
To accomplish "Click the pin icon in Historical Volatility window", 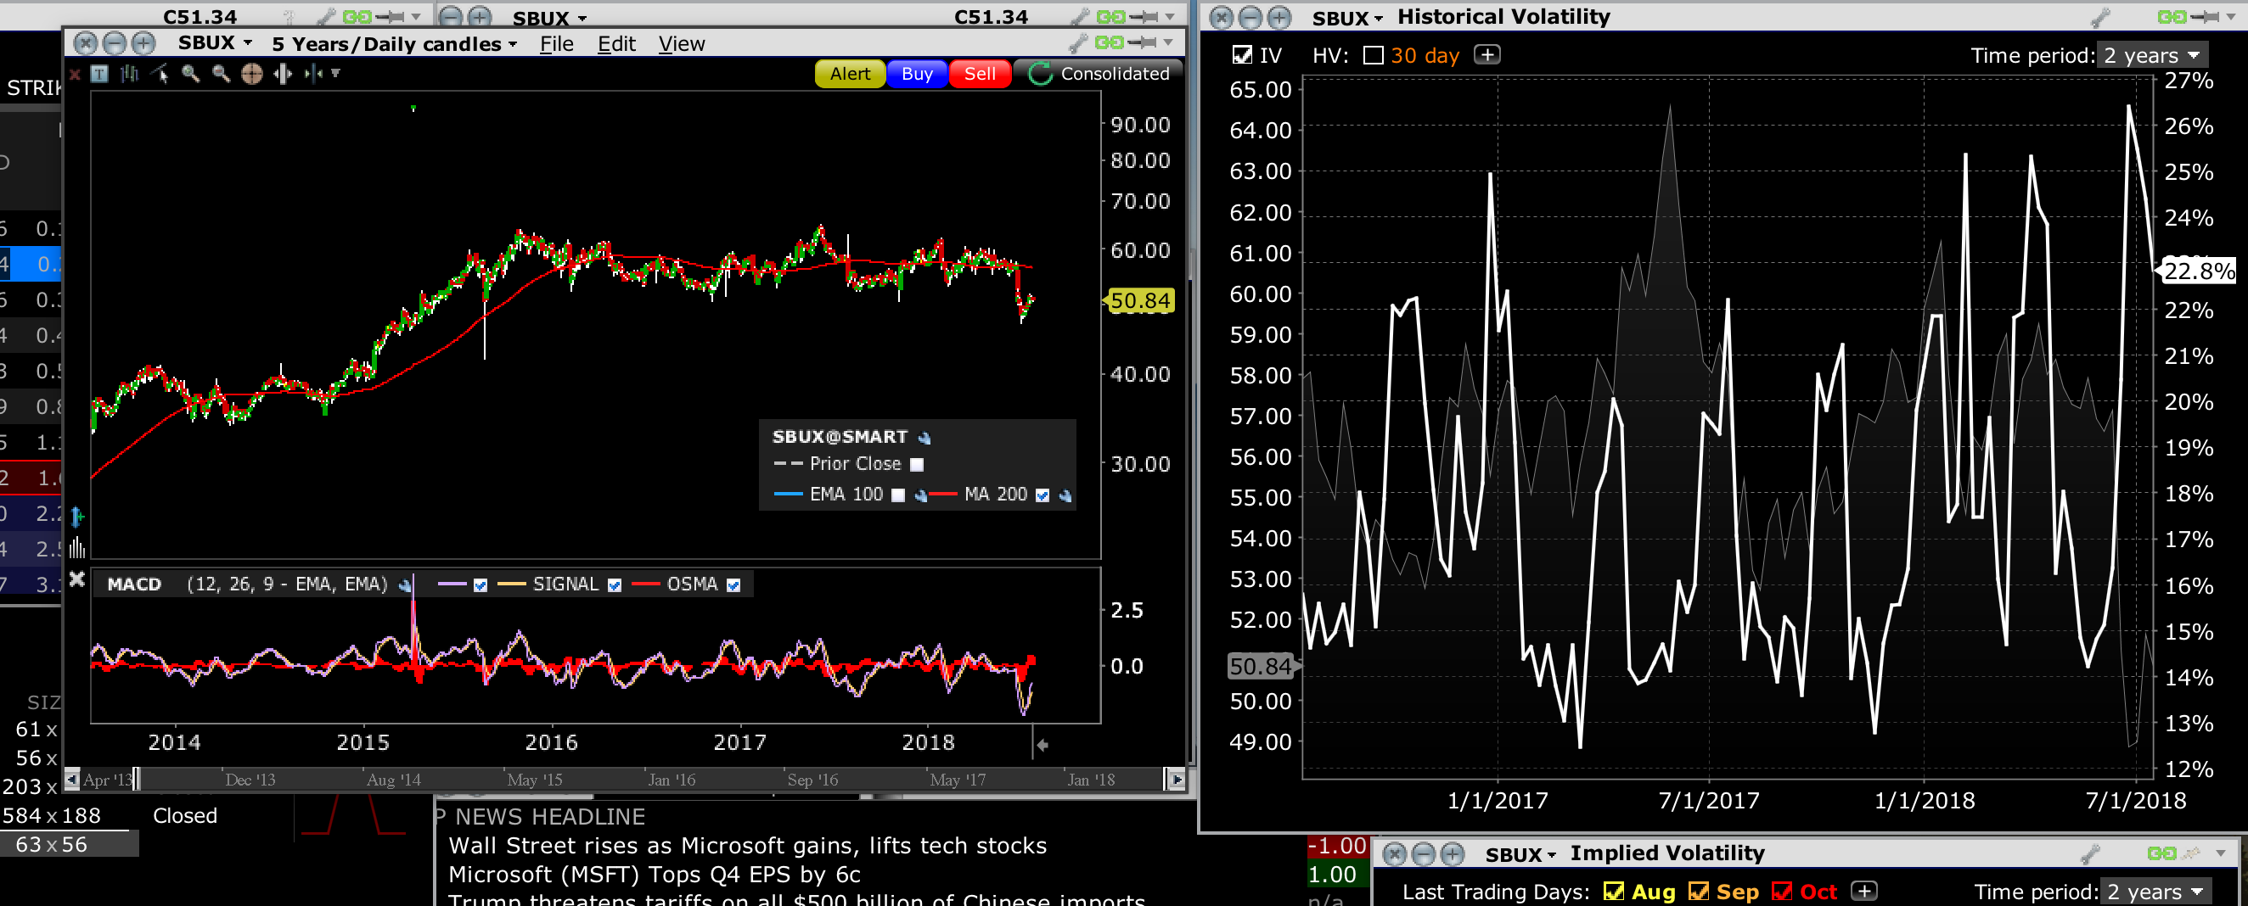I will click(2205, 17).
